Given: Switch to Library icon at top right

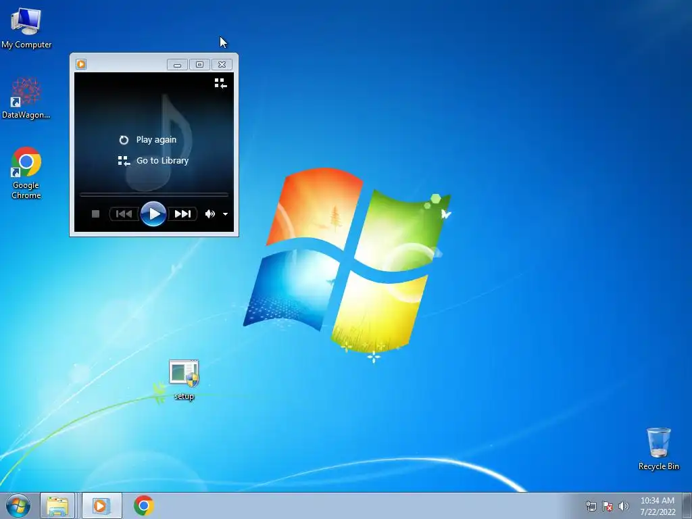Looking at the screenshot, I should pos(221,83).
